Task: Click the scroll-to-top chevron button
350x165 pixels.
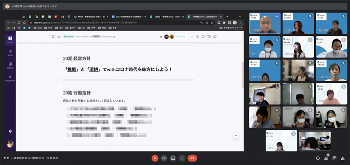Action: point(236,135)
